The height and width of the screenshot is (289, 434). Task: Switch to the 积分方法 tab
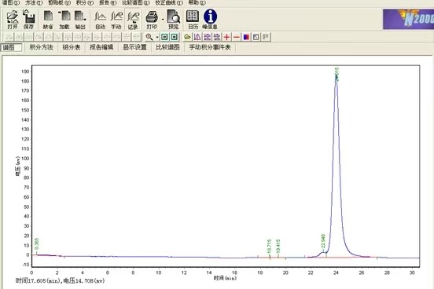[41, 47]
